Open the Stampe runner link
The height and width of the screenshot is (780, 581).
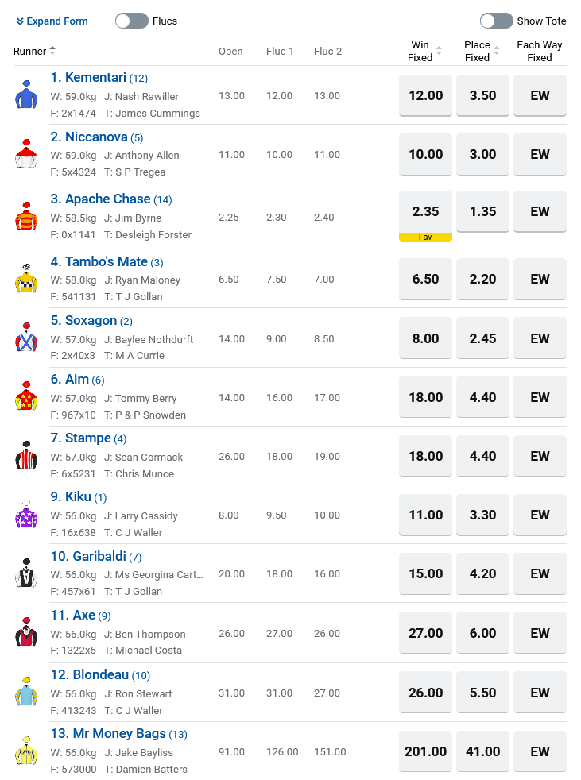pos(87,438)
